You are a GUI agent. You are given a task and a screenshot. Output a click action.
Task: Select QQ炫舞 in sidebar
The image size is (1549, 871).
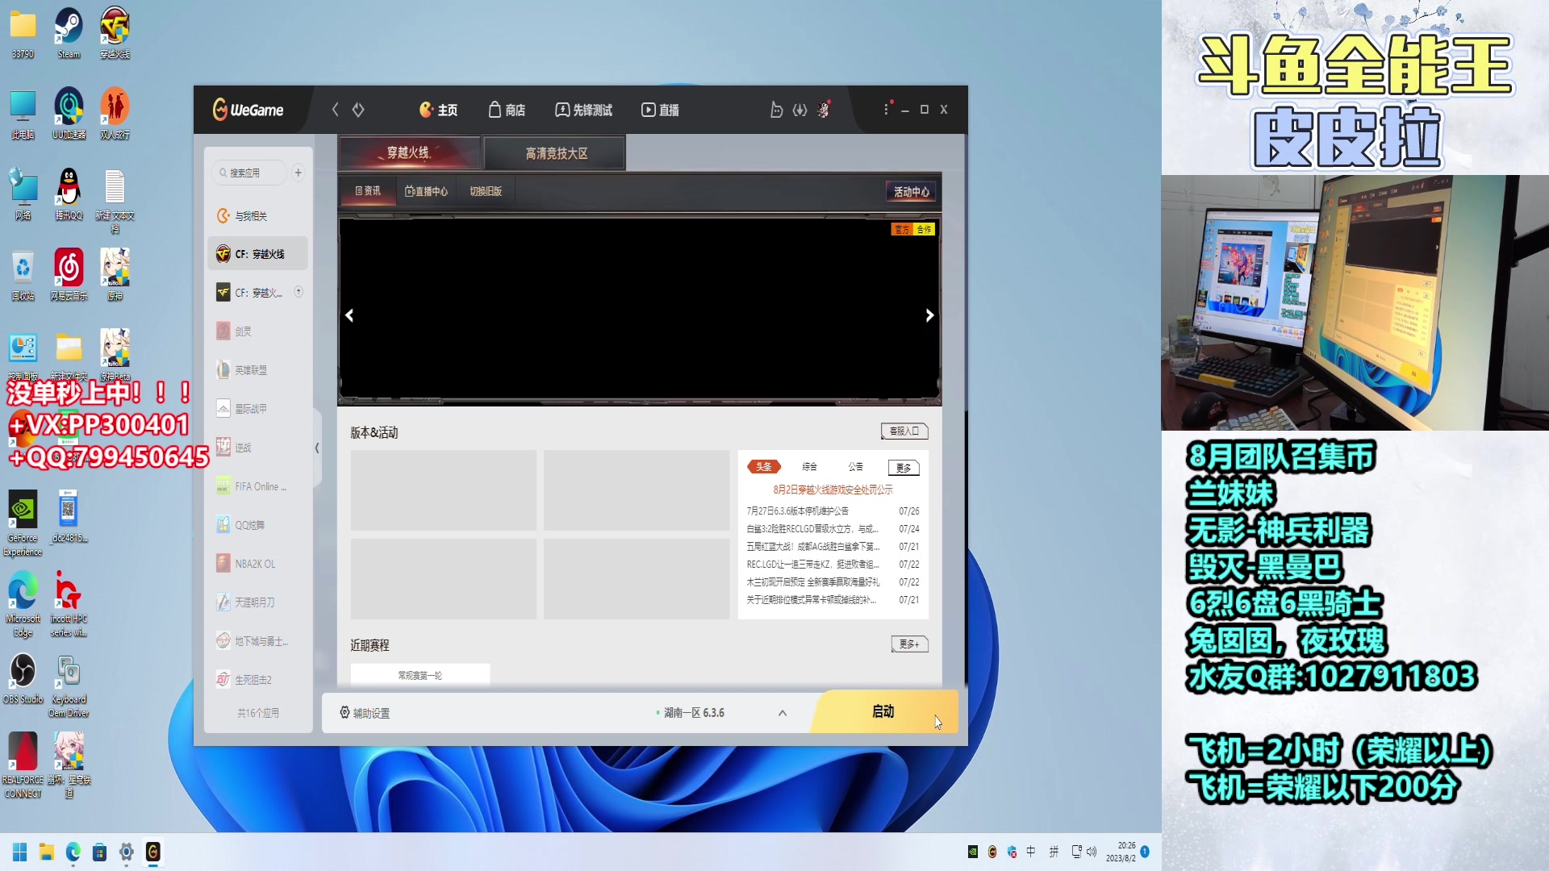pyautogui.click(x=257, y=525)
